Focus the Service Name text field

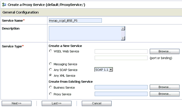(x=75, y=21)
